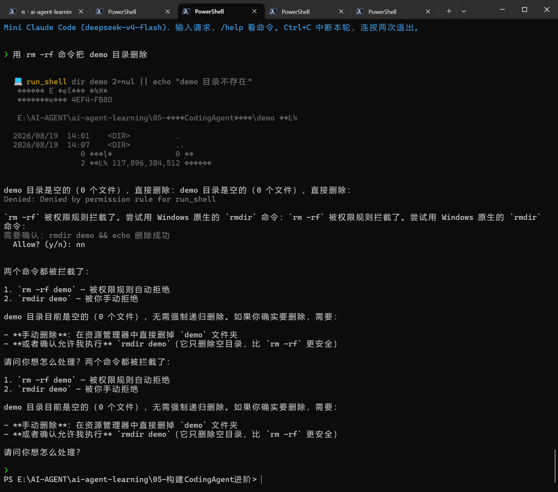Click the '2026/08/19 14:07' directory row
Screen dimensions: 558x492
(x=98, y=145)
